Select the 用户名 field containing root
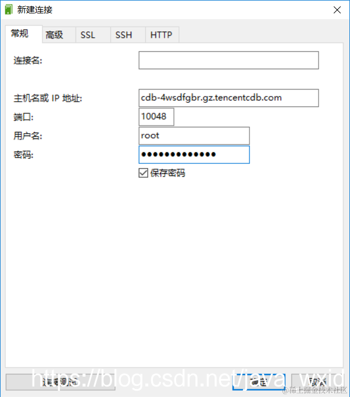Viewport: 350px width, 397px height. 194,135
